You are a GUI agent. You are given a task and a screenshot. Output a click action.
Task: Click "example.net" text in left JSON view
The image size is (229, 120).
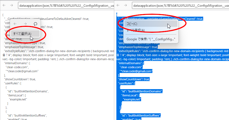click(17, 99)
